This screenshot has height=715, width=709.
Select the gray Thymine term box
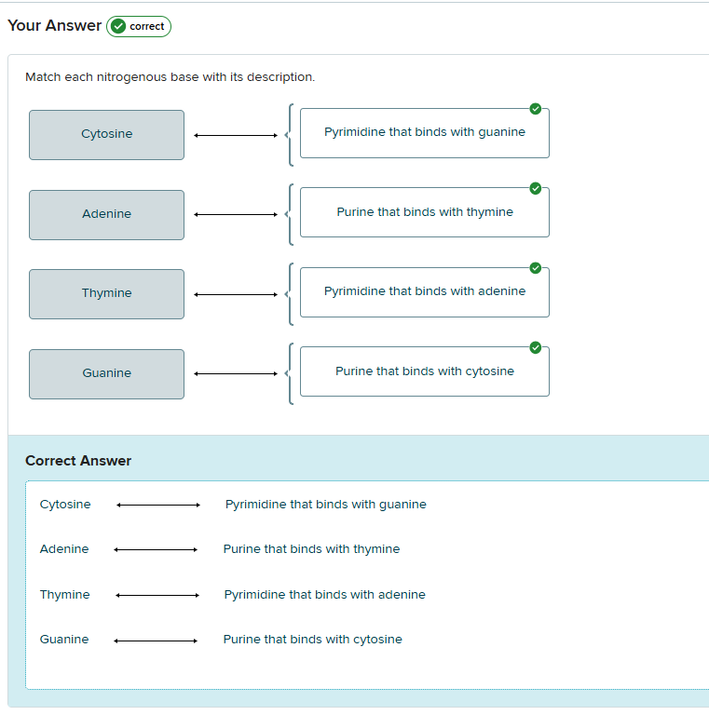[106, 294]
